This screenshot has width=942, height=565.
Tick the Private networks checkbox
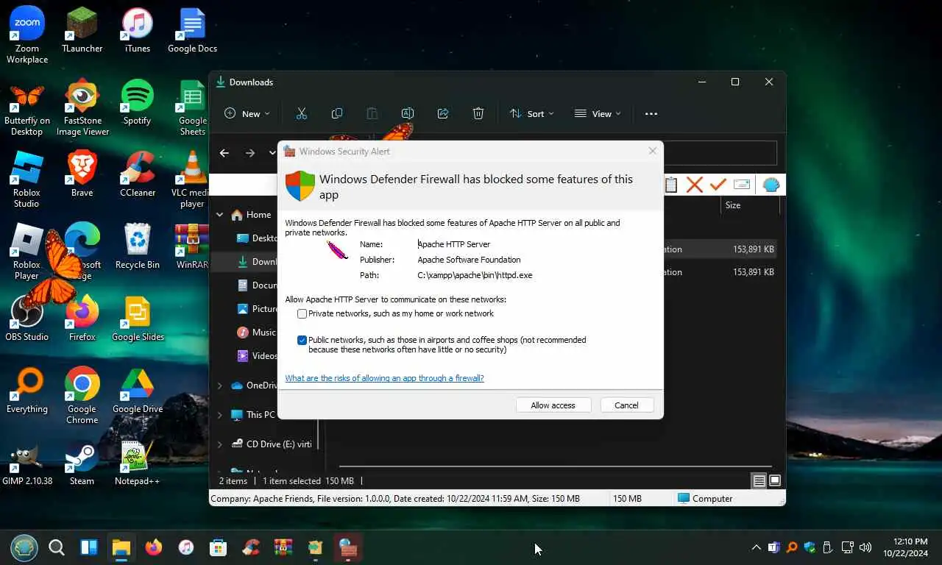pyautogui.click(x=302, y=313)
